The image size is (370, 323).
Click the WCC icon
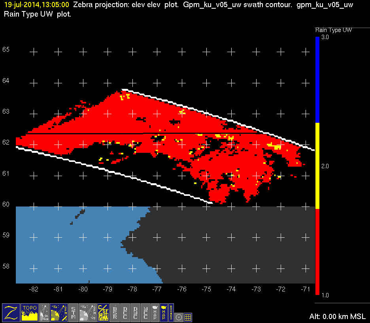(x=145, y=312)
